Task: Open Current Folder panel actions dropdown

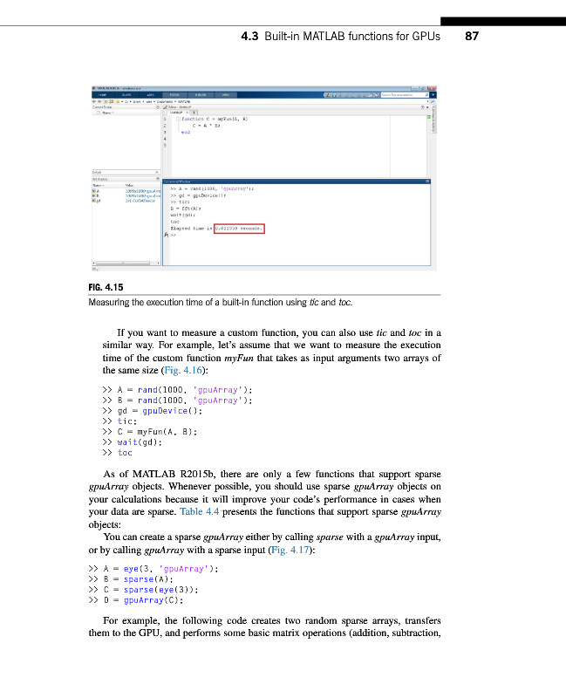Action: pos(156,107)
